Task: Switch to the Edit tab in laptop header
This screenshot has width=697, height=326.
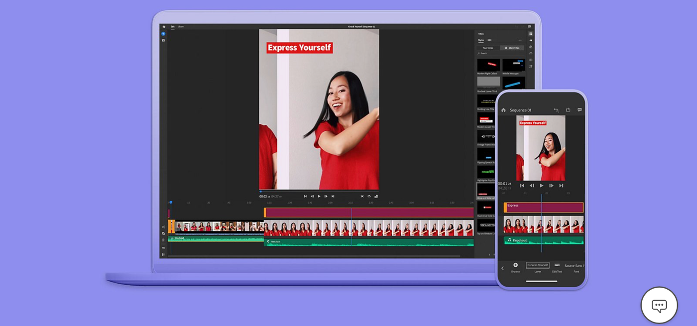Action: coord(173,27)
